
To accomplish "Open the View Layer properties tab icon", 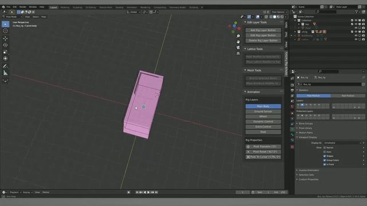I will point(292,96).
